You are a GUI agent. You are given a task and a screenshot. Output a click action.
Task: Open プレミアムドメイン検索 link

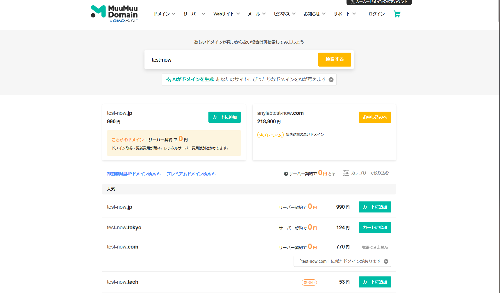point(191,174)
